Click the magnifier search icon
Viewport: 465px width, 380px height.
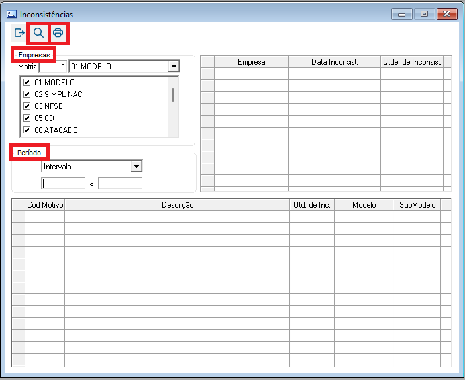pos(38,32)
